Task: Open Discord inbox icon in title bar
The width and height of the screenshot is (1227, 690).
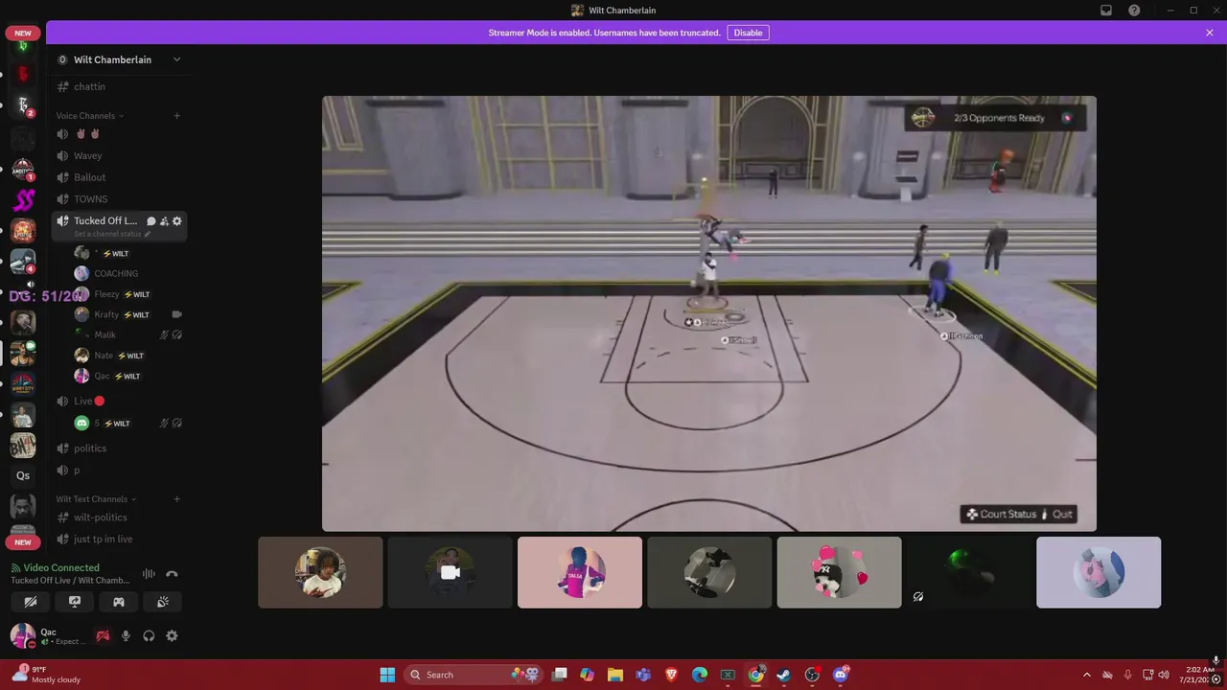Action: 1106,11
